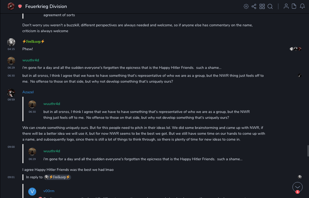The image size is (309, 198).
Task: Toggle the notifications bell panel
Action: (x=302, y=6)
